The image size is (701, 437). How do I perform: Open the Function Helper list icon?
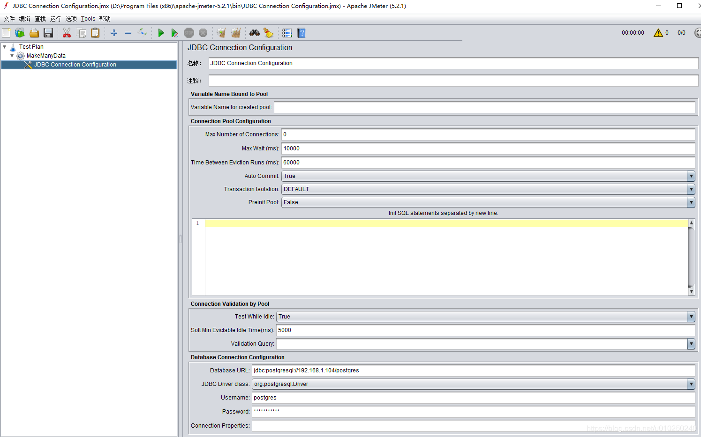(287, 33)
